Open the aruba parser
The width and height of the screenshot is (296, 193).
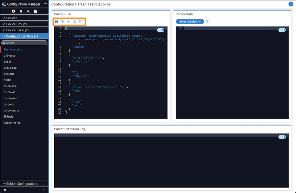[x=7, y=80]
